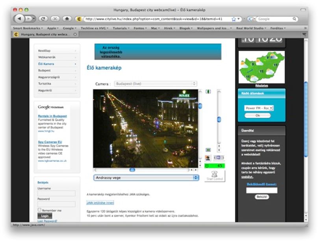The image size is (319, 242).
Task: Toggle the Remember me checkbox
Action: (39, 210)
